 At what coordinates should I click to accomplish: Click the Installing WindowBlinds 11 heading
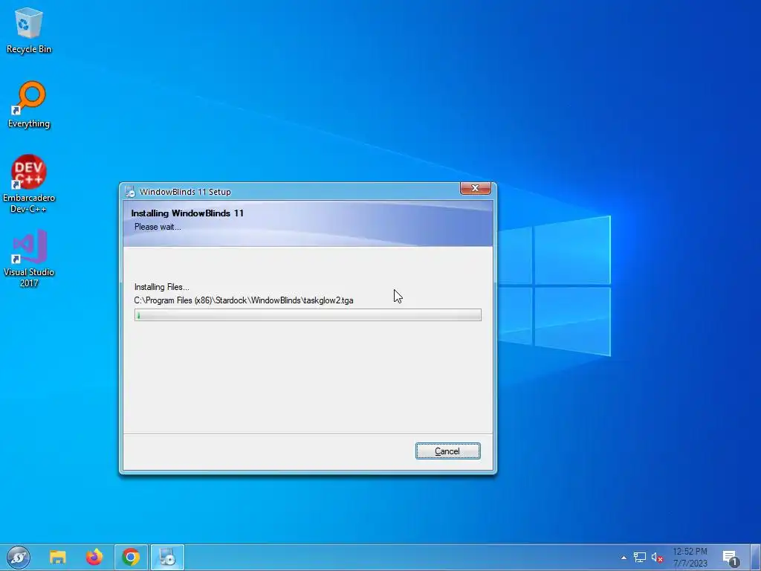tap(187, 213)
